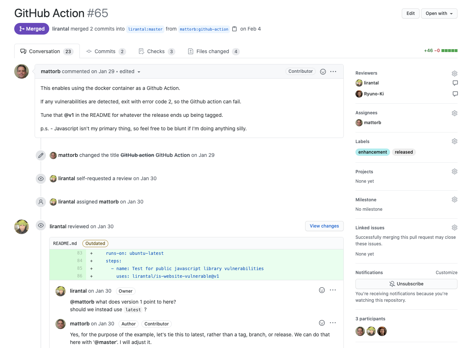Open options menu on mattorb's Jan 30 reply
The width and height of the screenshot is (471, 348).
click(x=333, y=323)
